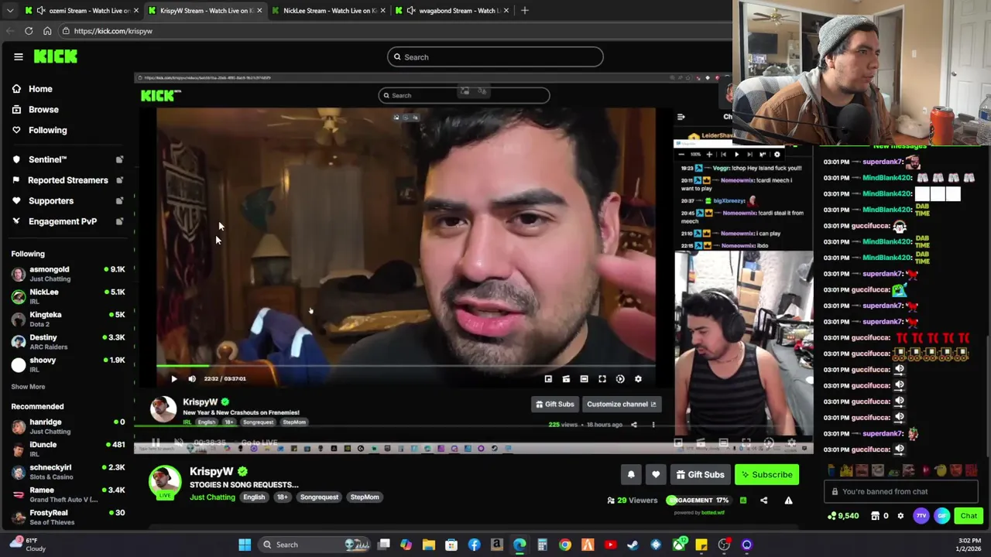Toggle lock icon beside Sentinel
Image resolution: width=991 pixels, height=557 pixels.
[119, 159]
